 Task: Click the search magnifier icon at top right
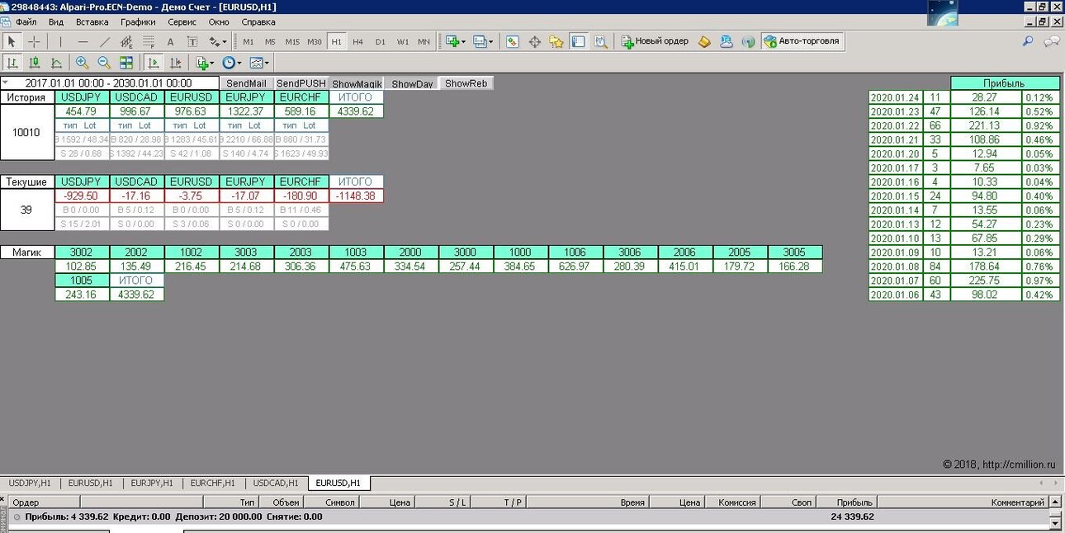click(1028, 40)
